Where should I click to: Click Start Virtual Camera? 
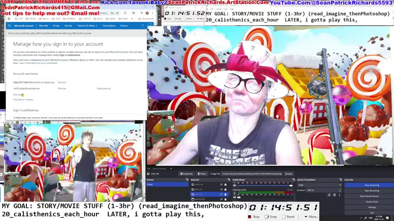[x=369, y=196]
